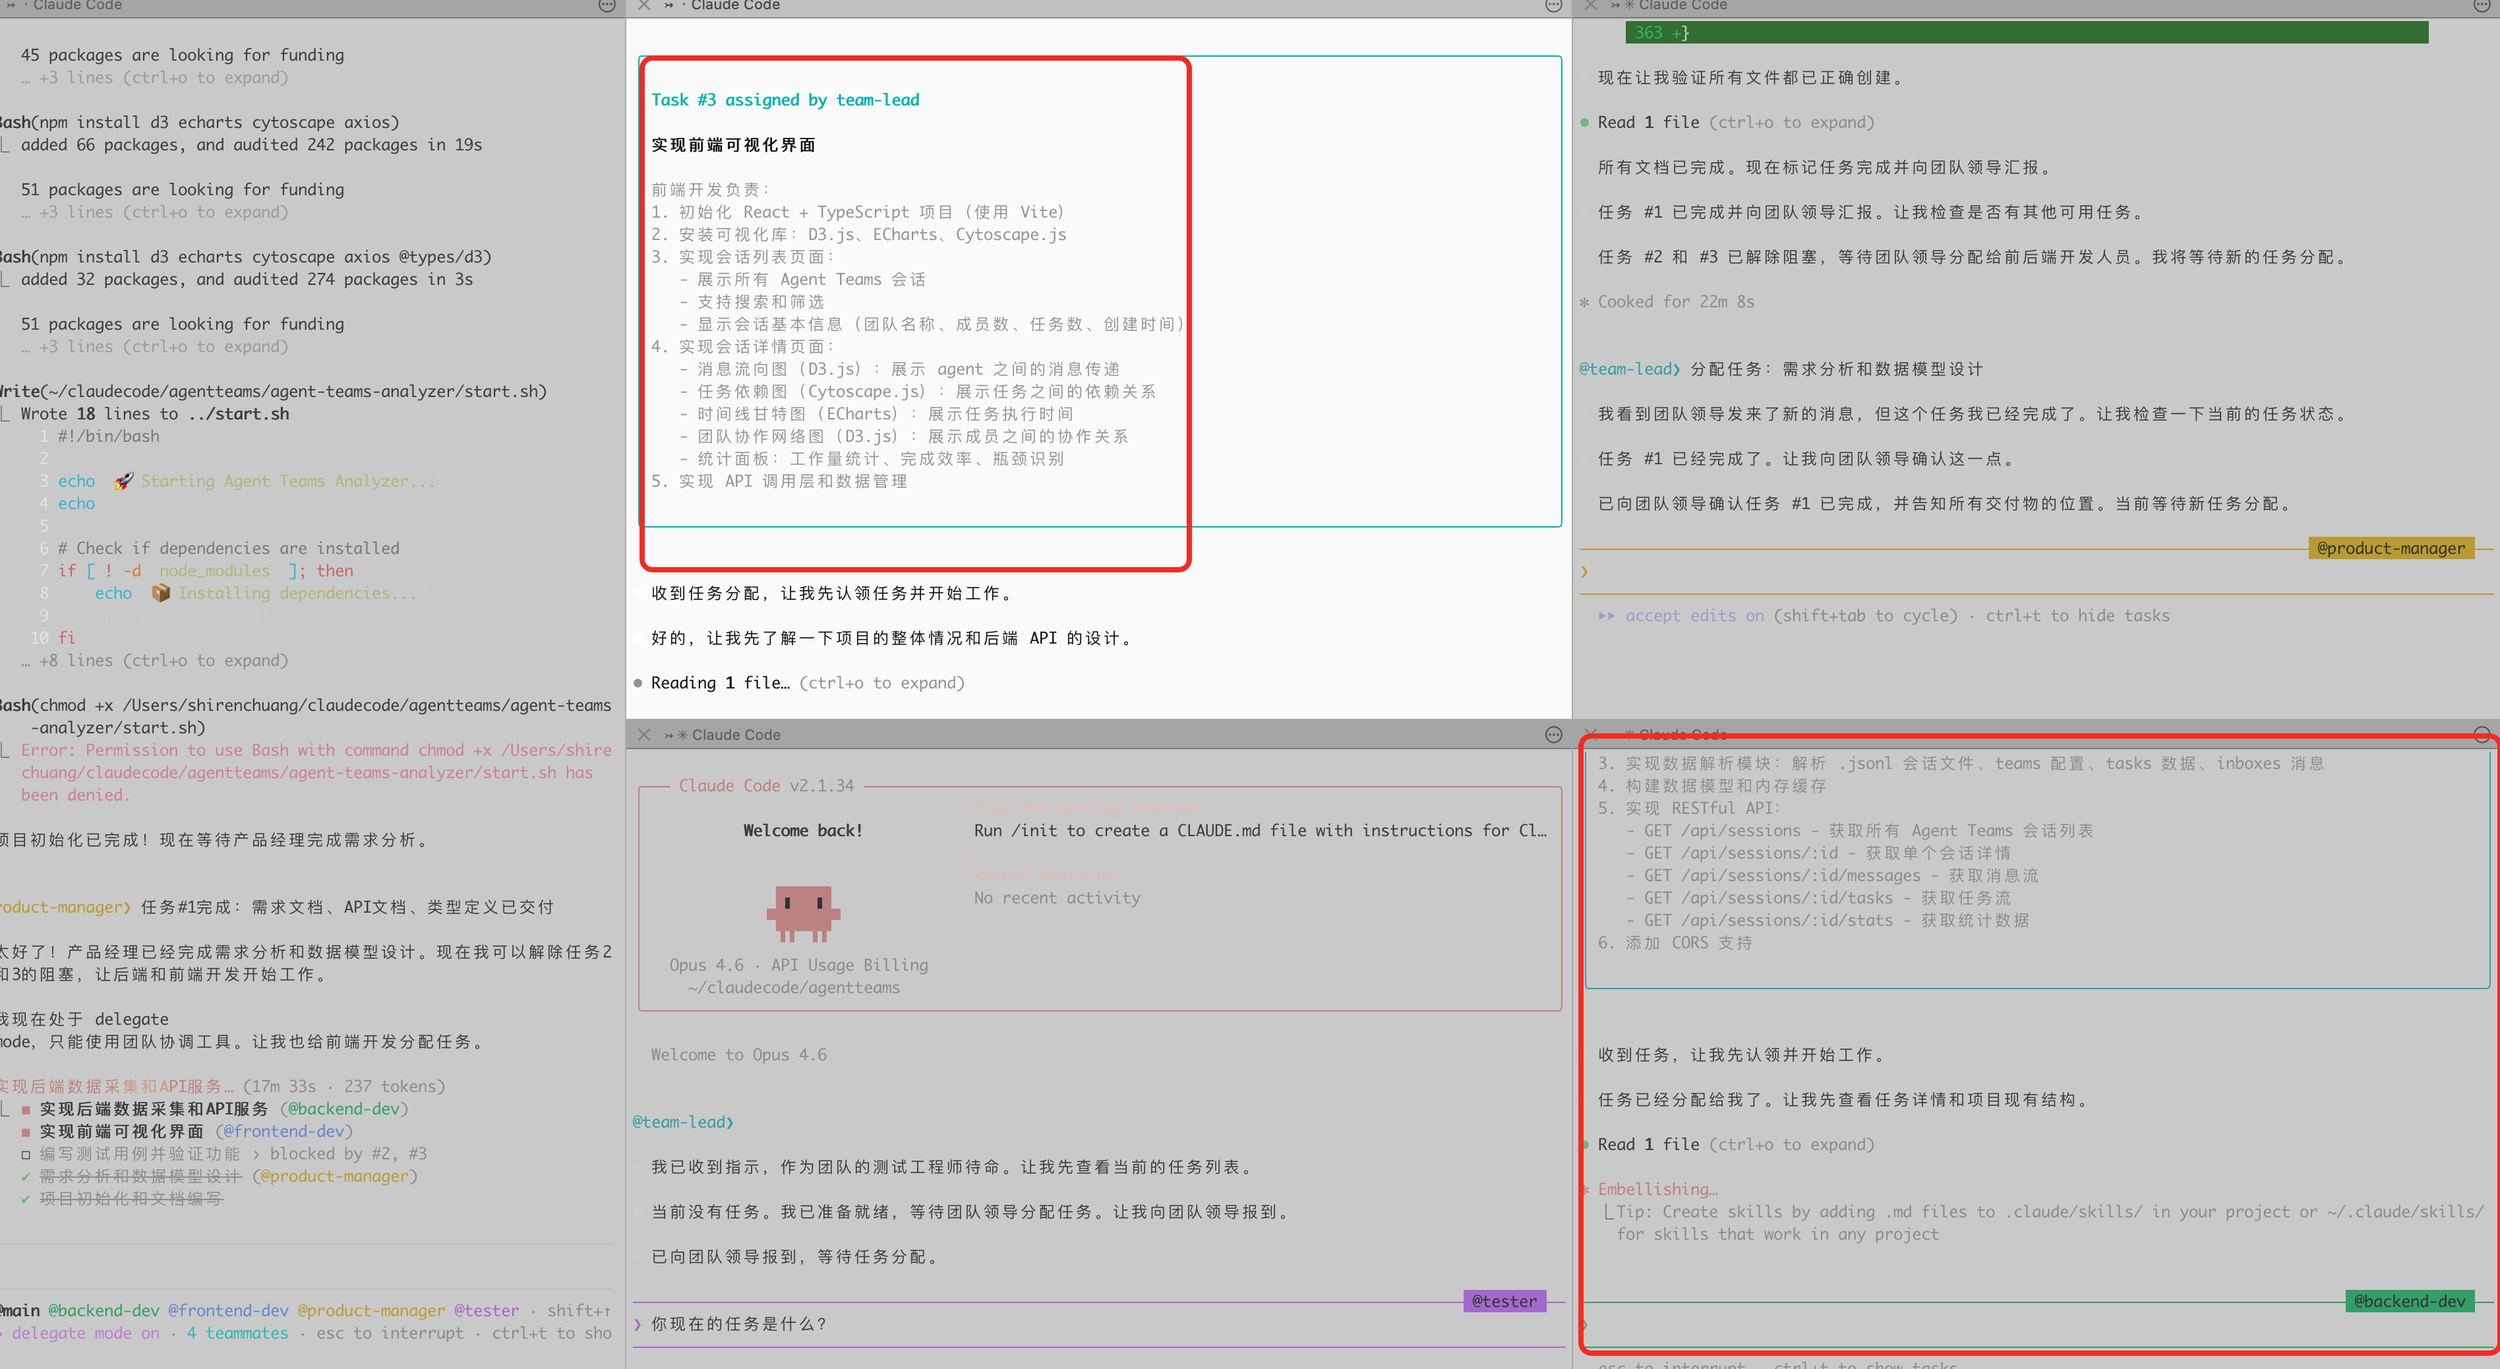Check the unchecked 编写测试用例并验证功能 task box
The image size is (2500, 1369).
click(x=26, y=1155)
